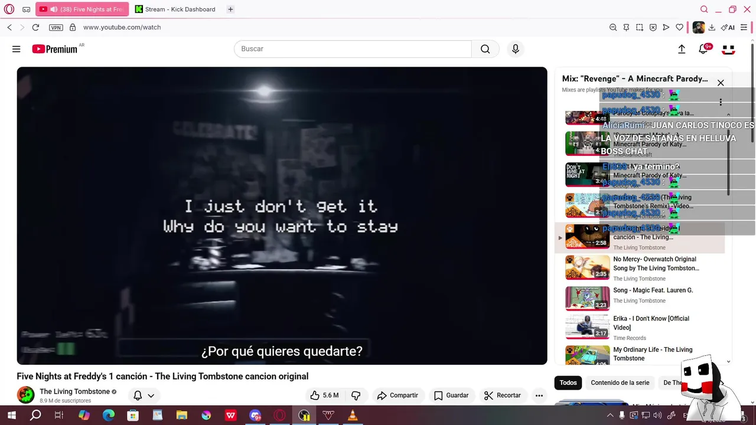Open the Opera AI assistant
The image size is (756, 425).
(728, 27)
